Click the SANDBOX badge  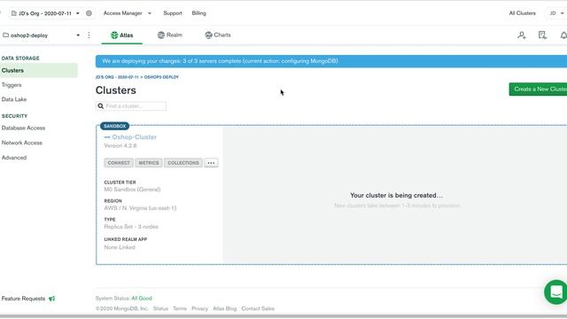pos(114,126)
